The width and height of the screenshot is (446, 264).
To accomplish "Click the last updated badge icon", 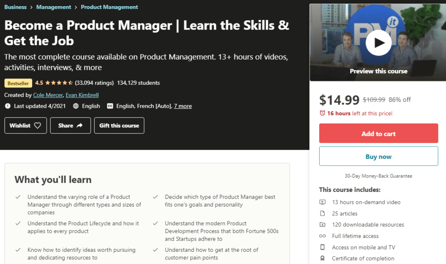I will 7,106.
